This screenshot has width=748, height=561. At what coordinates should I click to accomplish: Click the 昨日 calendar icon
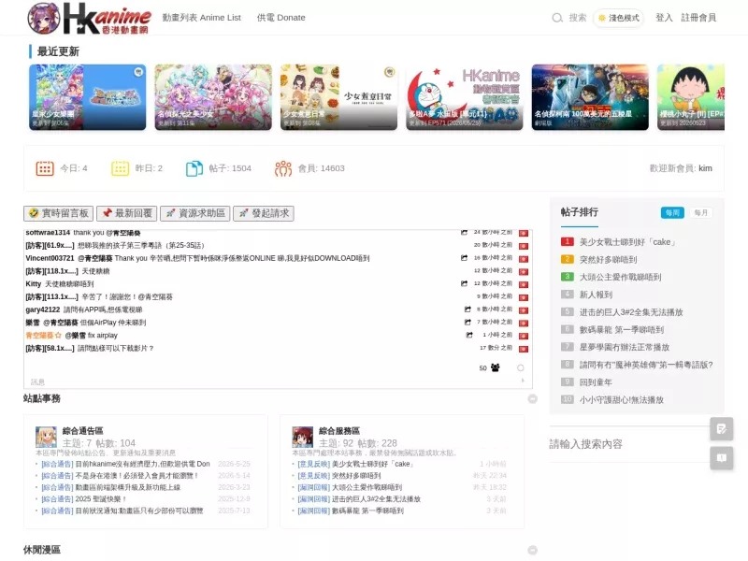click(121, 168)
